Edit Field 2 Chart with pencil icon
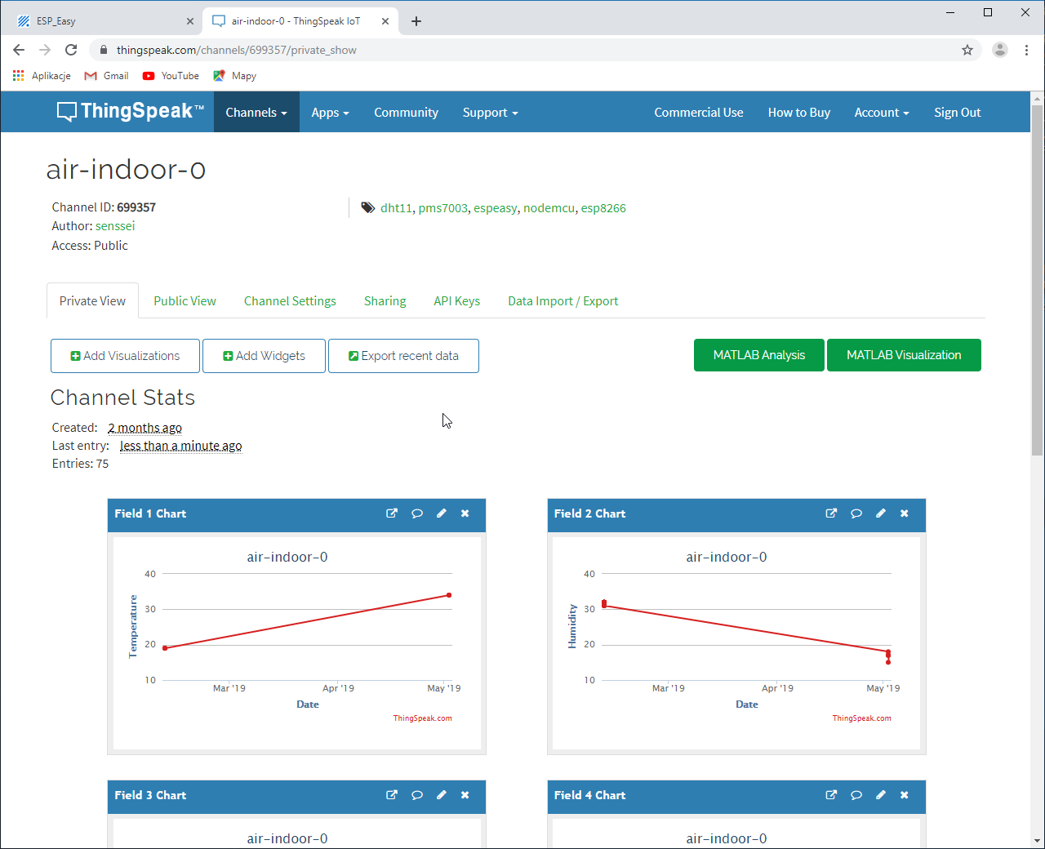 (881, 513)
